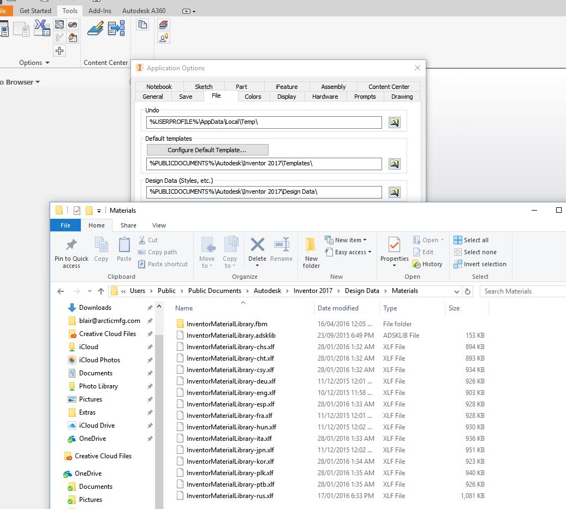Click the Default templates path field
Viewport: 566px width, 509px height.
coord(264,164)
